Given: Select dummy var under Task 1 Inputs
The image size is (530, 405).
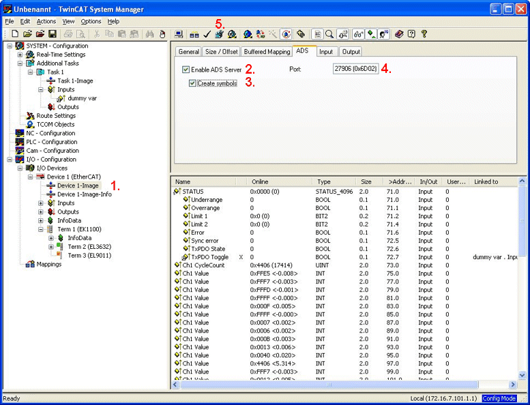Looking at the screenshot, I should click(x=82, y=98).
